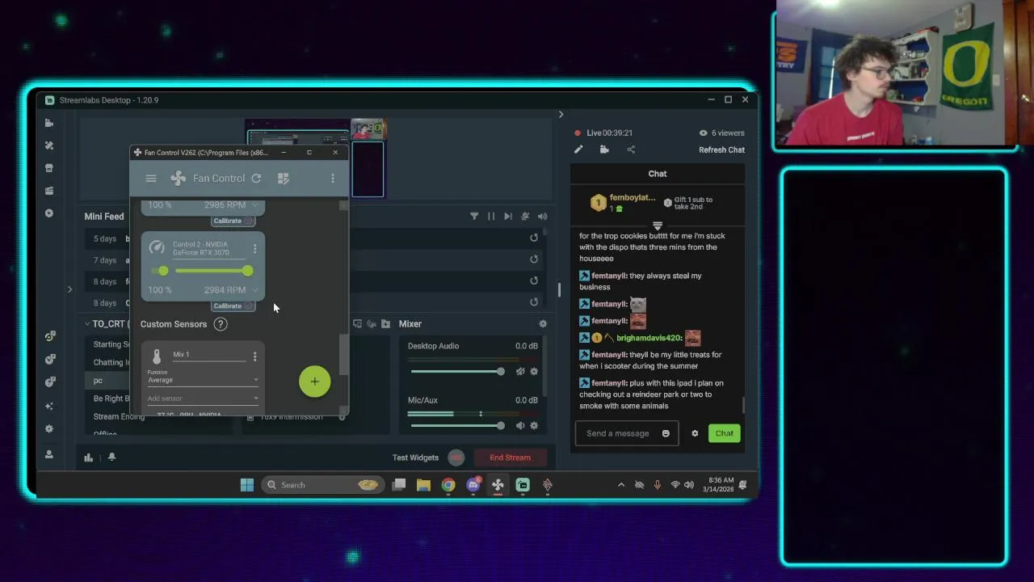Open Mic/Aux source settings gear
Viewport: 1034px width, 582px height.
534,426
